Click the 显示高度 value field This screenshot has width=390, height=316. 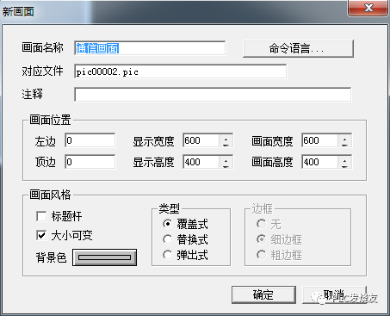201,162
